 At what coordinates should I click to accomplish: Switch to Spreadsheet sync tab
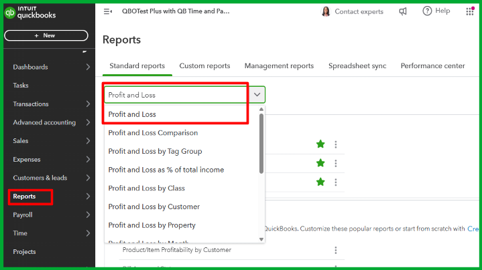coord(357,66)
